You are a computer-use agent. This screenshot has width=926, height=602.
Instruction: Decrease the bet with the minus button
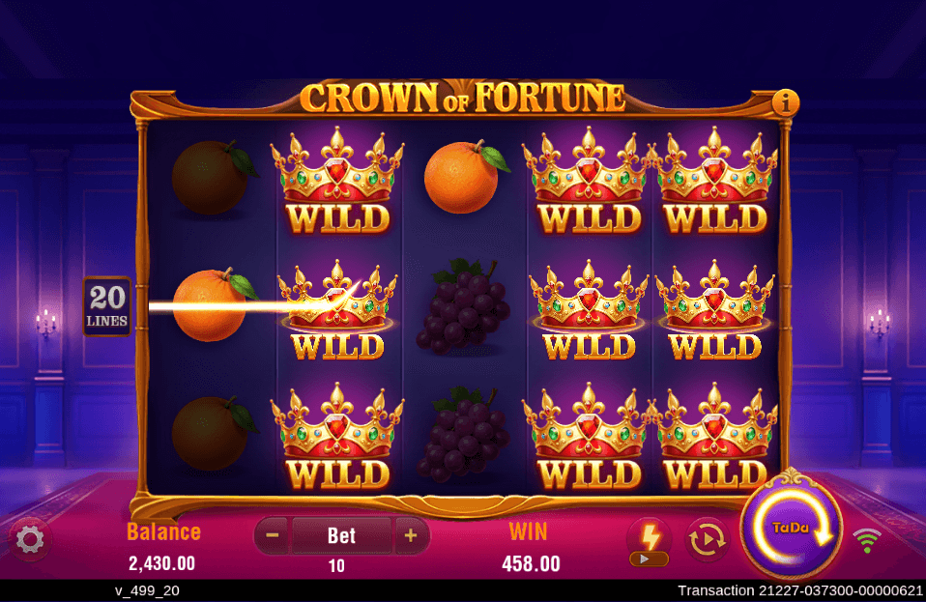(x=273, y=535)
